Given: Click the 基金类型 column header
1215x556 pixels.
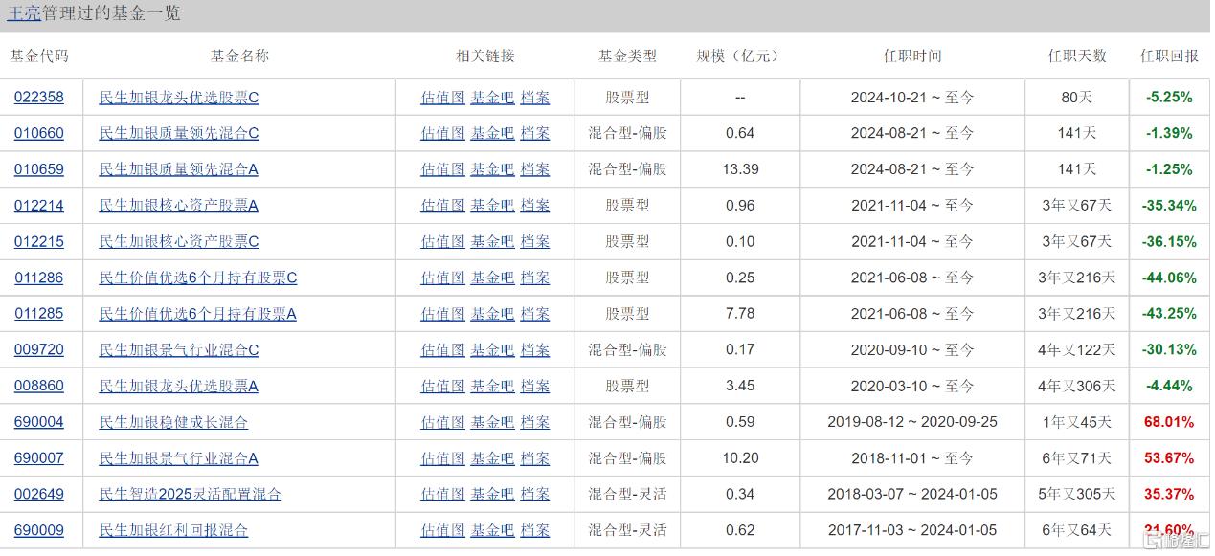Looking at the screenshot, I should [627, 56].
